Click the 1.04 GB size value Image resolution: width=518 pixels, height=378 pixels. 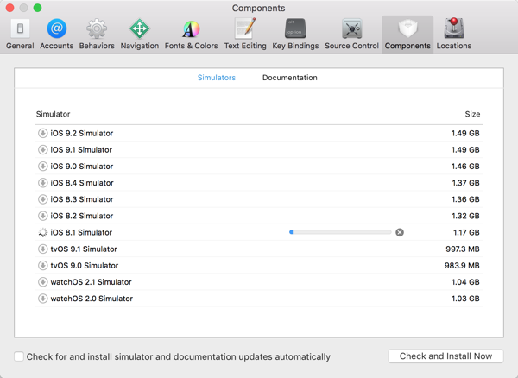[x=465, y=282]
